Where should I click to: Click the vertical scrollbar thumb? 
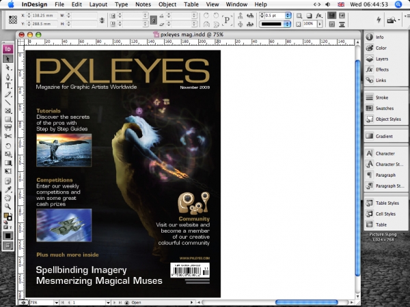[357, 168]
